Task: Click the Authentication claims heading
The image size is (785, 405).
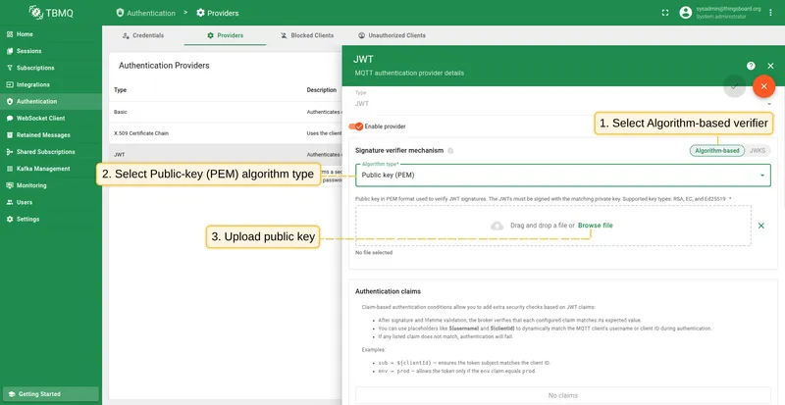Action: (x=388, y=291)
